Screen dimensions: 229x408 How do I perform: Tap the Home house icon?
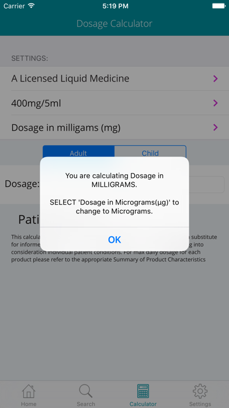point(29,392)
